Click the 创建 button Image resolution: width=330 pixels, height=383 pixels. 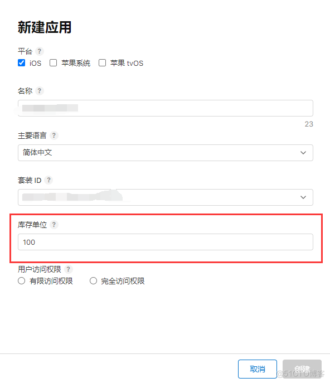click(302, 369)
